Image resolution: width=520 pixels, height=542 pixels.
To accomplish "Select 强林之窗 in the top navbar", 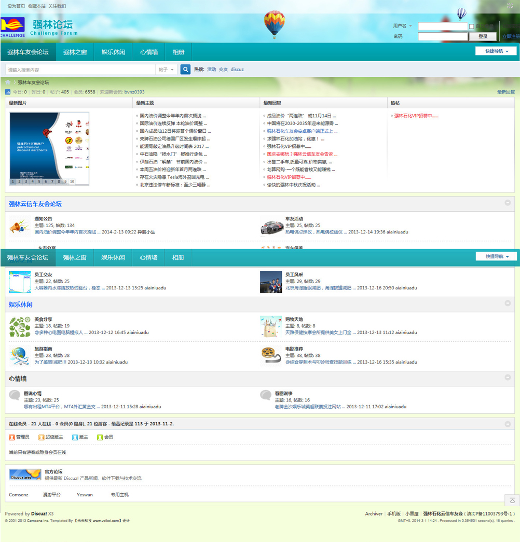I will [x=75, y=52].
